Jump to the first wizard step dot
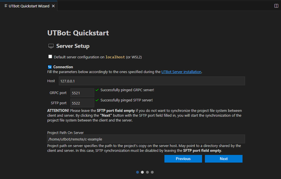281x179 pixels. [138, 172]
